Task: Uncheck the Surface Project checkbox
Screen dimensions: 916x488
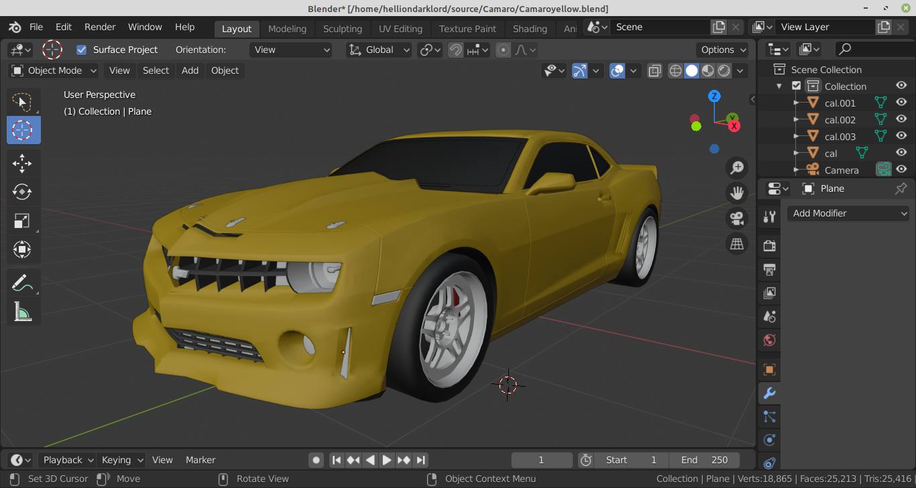Action: (x=82, y=50)
